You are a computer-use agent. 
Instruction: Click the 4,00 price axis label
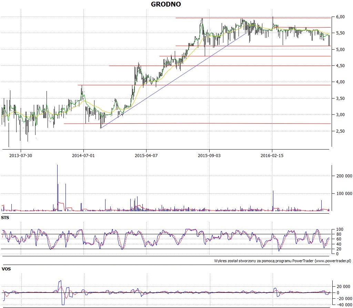point(340,82)
